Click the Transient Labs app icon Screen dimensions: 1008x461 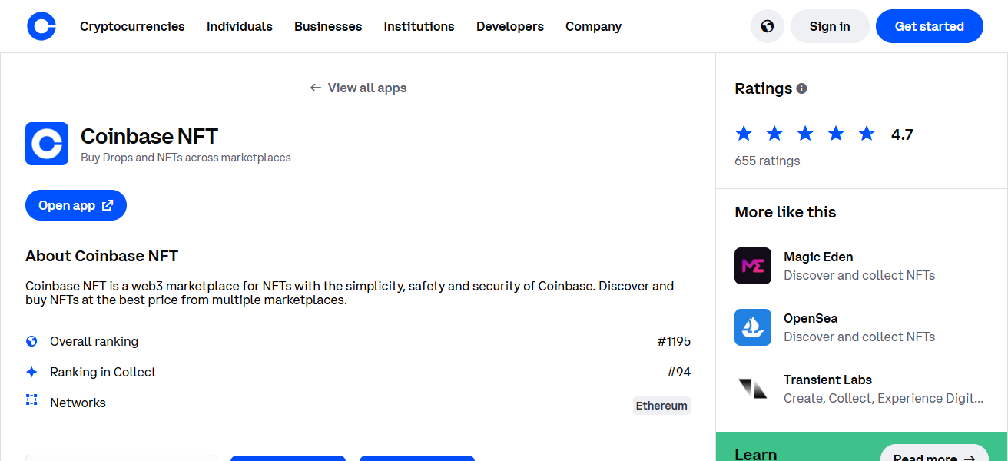click(753, 389)
